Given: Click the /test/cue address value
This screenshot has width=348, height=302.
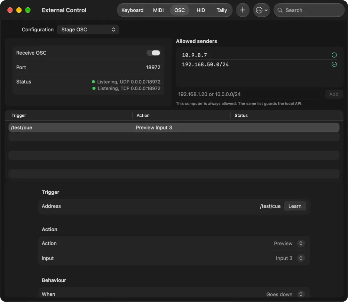Looking at the screenshot, I should pyautogui.click(x=270, y=206).
